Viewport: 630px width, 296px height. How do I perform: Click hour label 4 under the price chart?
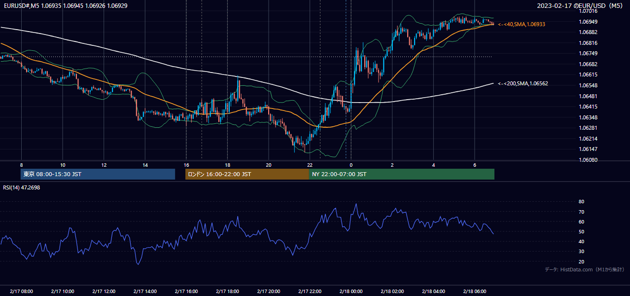pyautogui.click(x=433, y=165)
